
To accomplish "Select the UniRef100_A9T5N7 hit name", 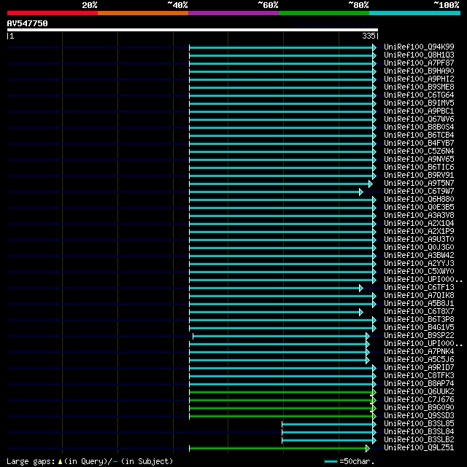I will tap(419, 183).
